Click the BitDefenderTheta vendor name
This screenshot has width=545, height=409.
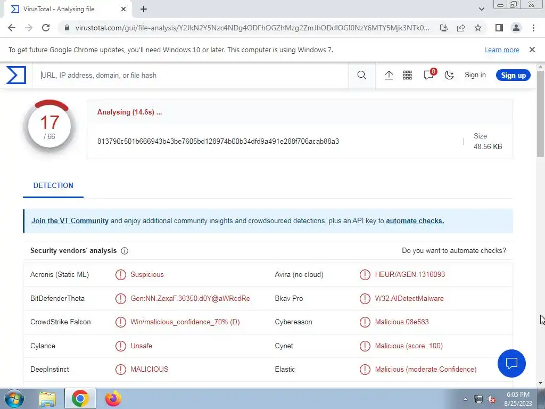point(57,298)
